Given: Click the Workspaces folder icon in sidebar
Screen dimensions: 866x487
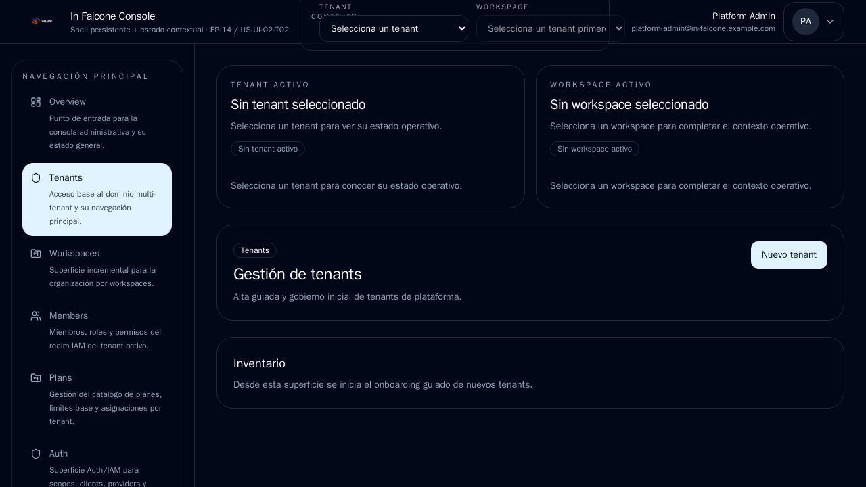Looking at the screenshot, I should click(36, 254).
